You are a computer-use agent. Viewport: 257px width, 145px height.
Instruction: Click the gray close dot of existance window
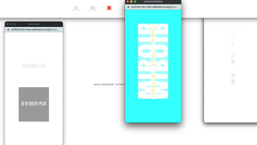tap(8, 24)
